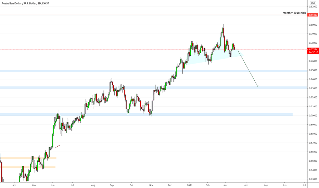Screen dimensions: 319x188
Task: Select the blue support zone at 0.73000
Action: pyautogui.click(x=154, y=88)
